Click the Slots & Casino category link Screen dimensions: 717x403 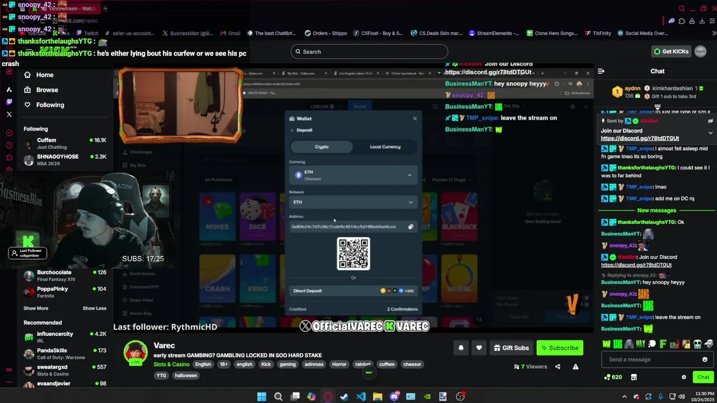pyautogui.click(x=171, y=364)
